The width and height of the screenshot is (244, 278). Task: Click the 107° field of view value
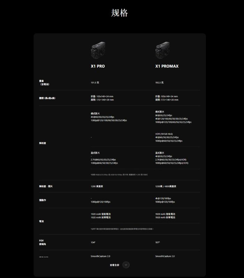[x=158, y=242]
